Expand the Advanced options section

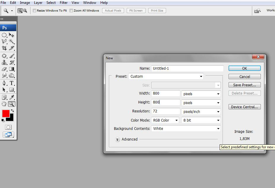coord(118,139)
